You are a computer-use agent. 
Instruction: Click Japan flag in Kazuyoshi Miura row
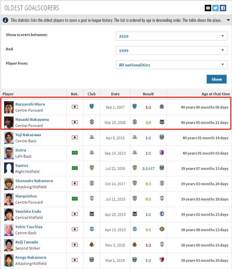point(75,107)
